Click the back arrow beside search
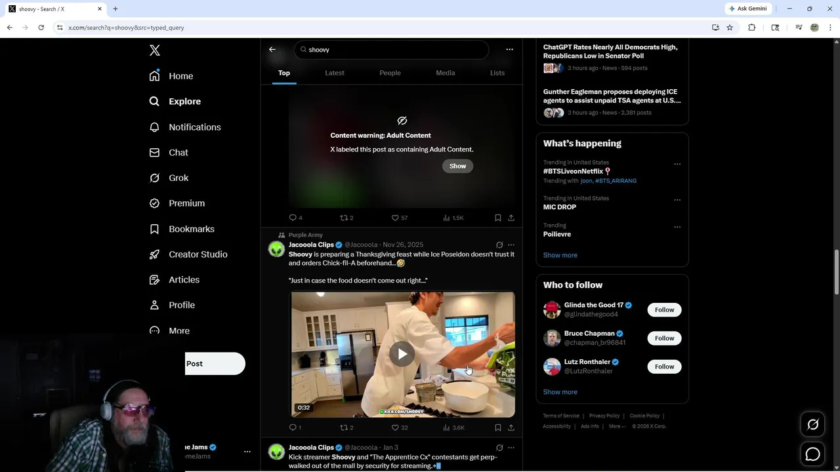The image size is (840, 472). (272, 49)
